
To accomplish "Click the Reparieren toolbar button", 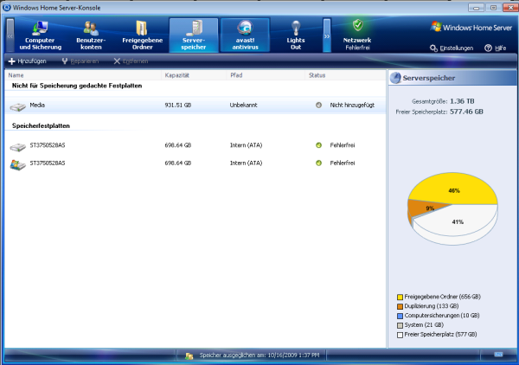I will point(80,61).
